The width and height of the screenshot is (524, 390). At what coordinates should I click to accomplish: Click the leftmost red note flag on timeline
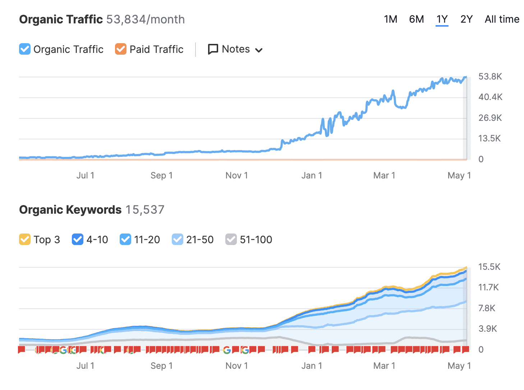pos(22,349)
